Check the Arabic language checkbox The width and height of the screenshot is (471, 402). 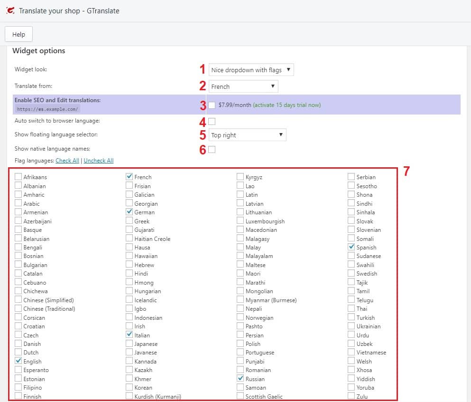(x=18, y=203)
